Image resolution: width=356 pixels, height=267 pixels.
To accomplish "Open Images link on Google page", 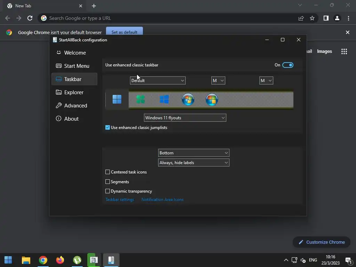I will (x=324, y=51).
